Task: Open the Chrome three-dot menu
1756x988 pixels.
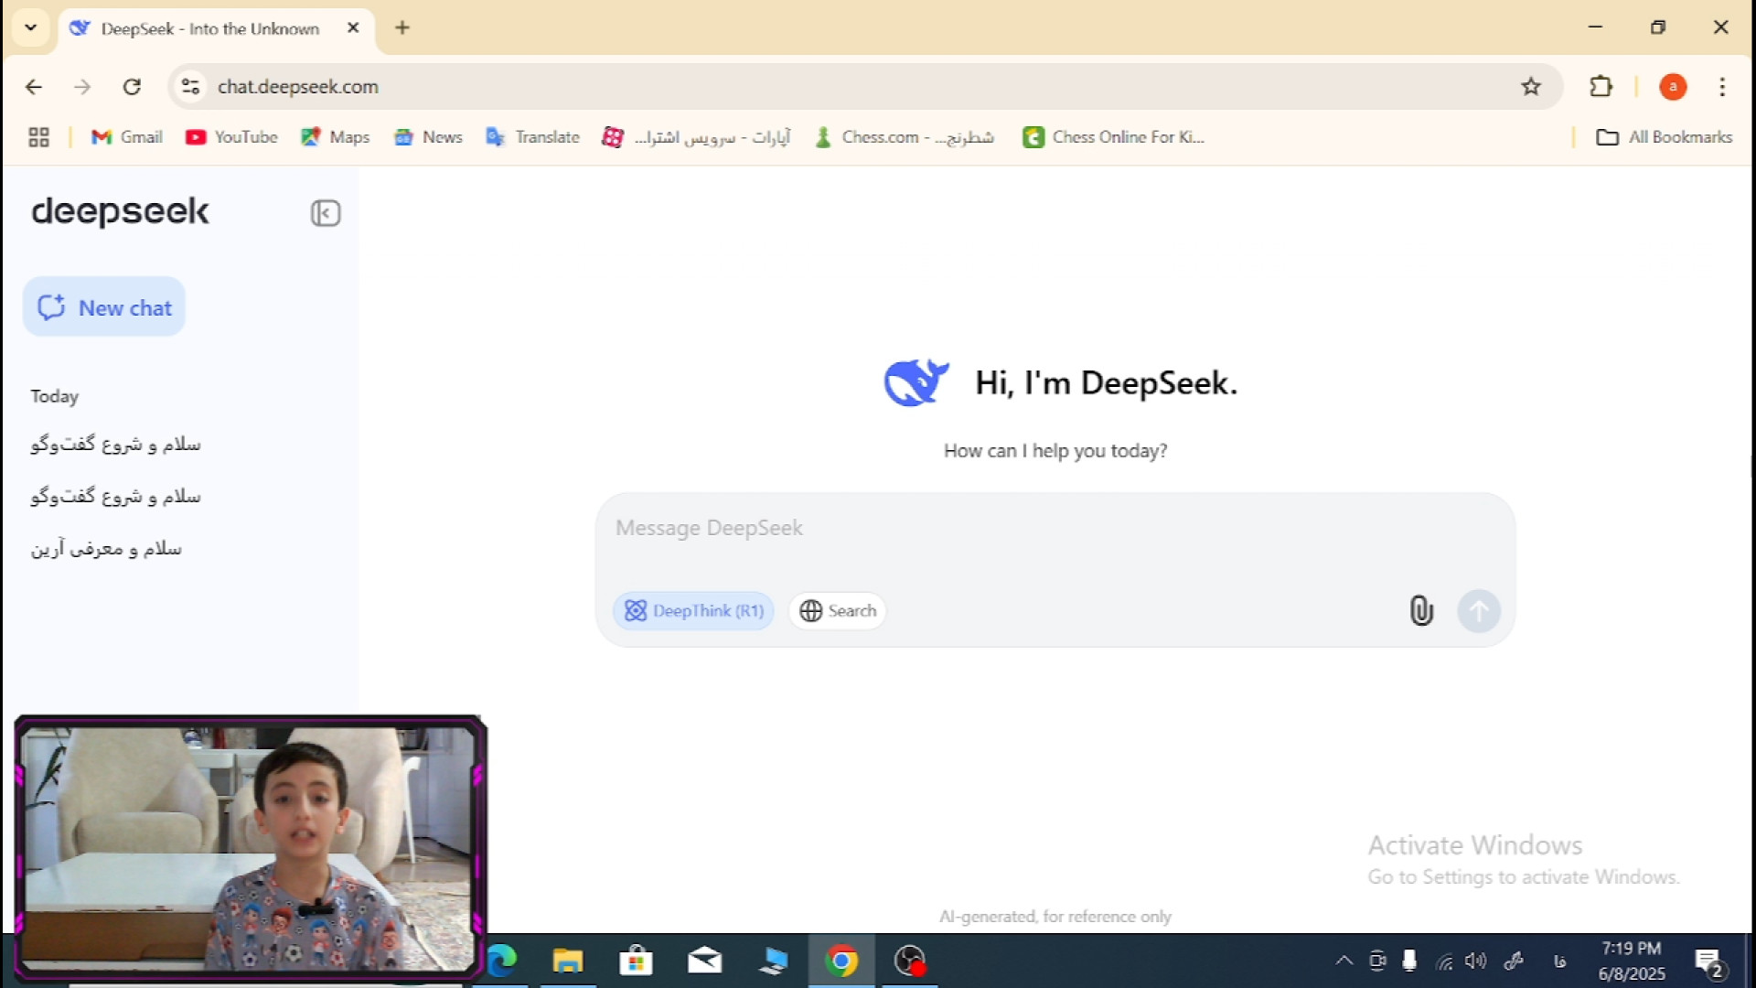Action: click(1722, 87)
